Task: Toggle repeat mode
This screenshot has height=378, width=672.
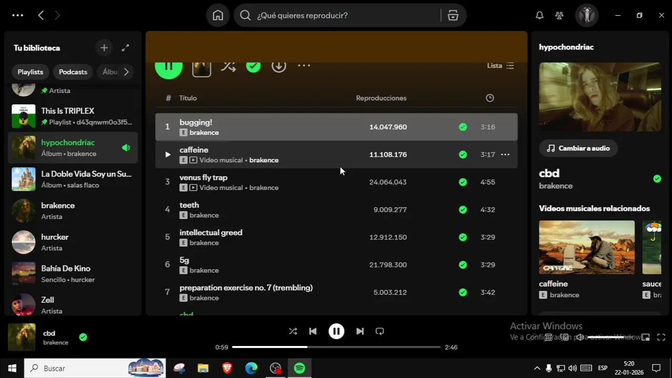Action: (x=380, y=331)
